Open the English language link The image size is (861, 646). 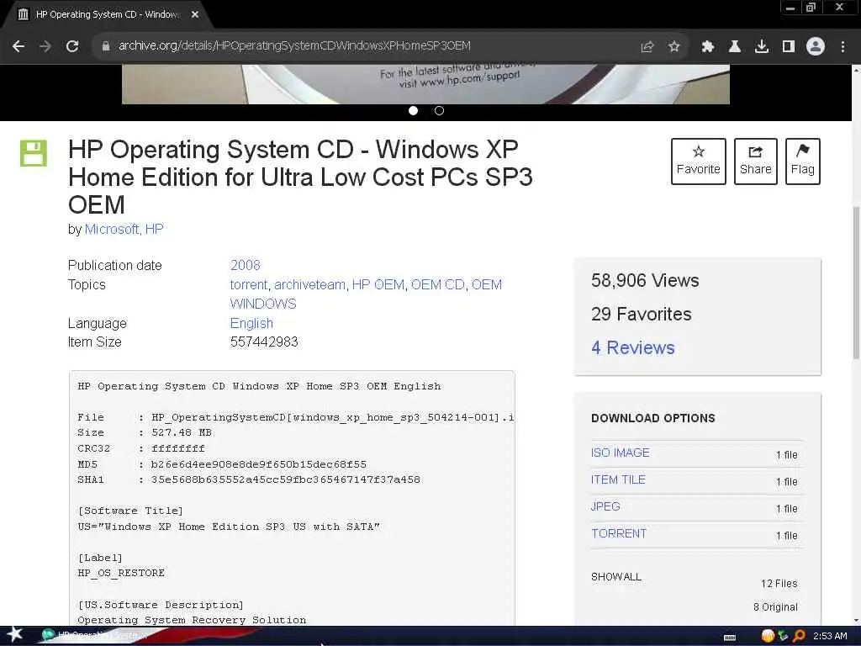251,324
